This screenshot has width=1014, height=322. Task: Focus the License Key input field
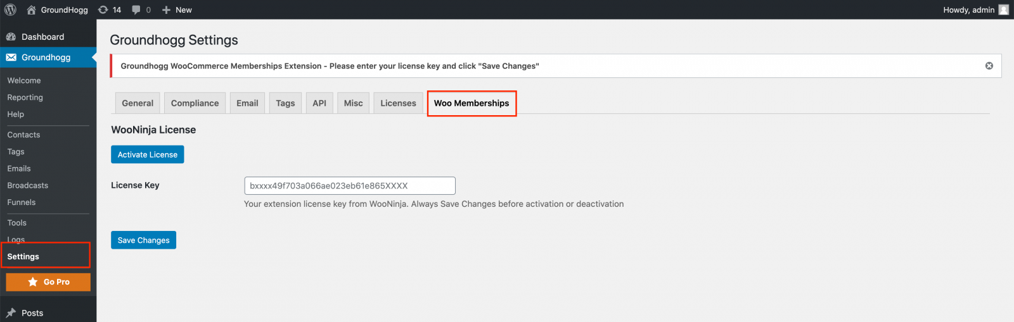coord(350,185)
